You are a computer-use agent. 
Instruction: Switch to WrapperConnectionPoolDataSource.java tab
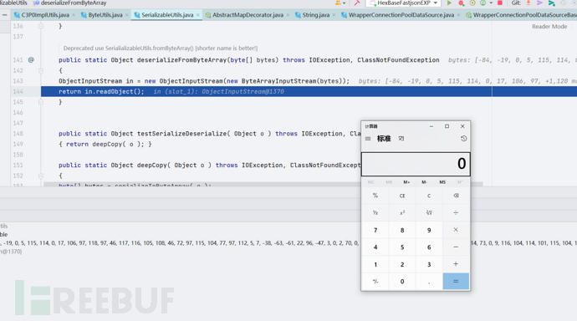click(x=401, y=15)
